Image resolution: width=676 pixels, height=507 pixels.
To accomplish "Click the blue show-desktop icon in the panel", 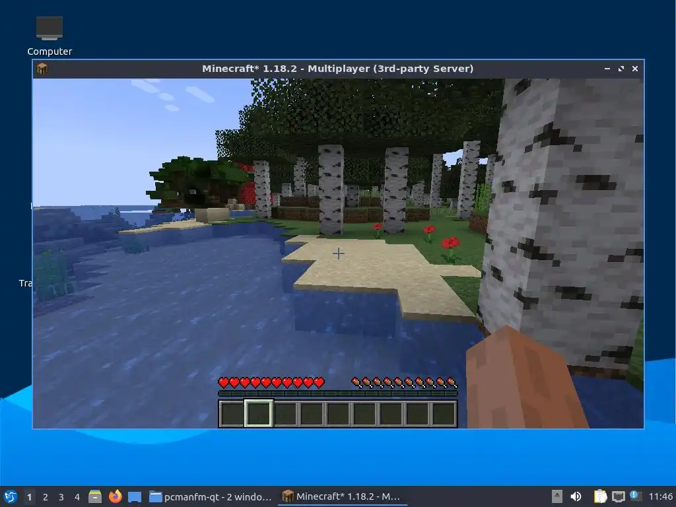I will 135,497.
